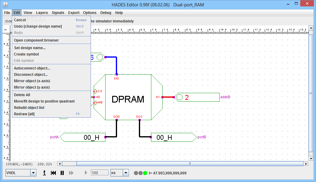The image size is (316, 182).
Task: Open the Options menu
Action: coord(90,13)
